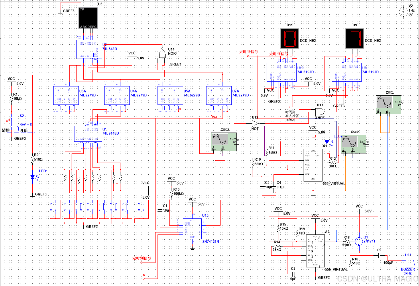Click the red 'Yex' net label
The image size is (419, 286).
[x=214, y=117]
